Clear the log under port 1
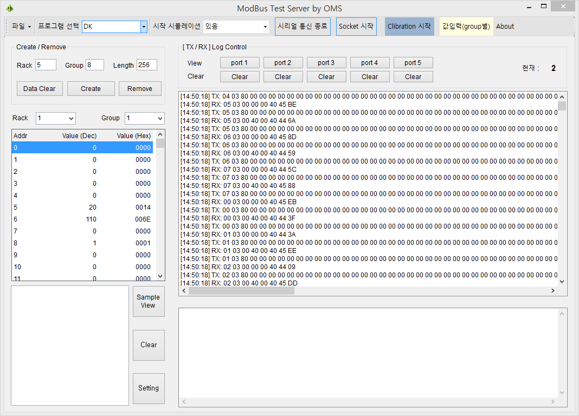Viewport: 579px width, 416px height. pyautogui.click(x=240, y=77)
